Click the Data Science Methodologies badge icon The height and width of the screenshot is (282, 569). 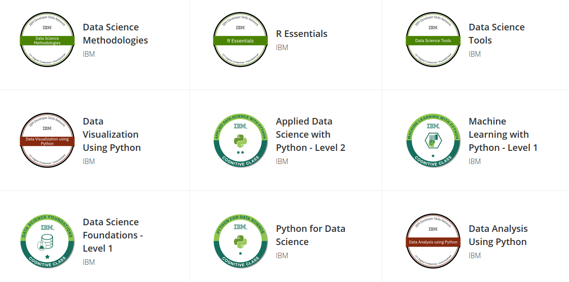(47, 40)
